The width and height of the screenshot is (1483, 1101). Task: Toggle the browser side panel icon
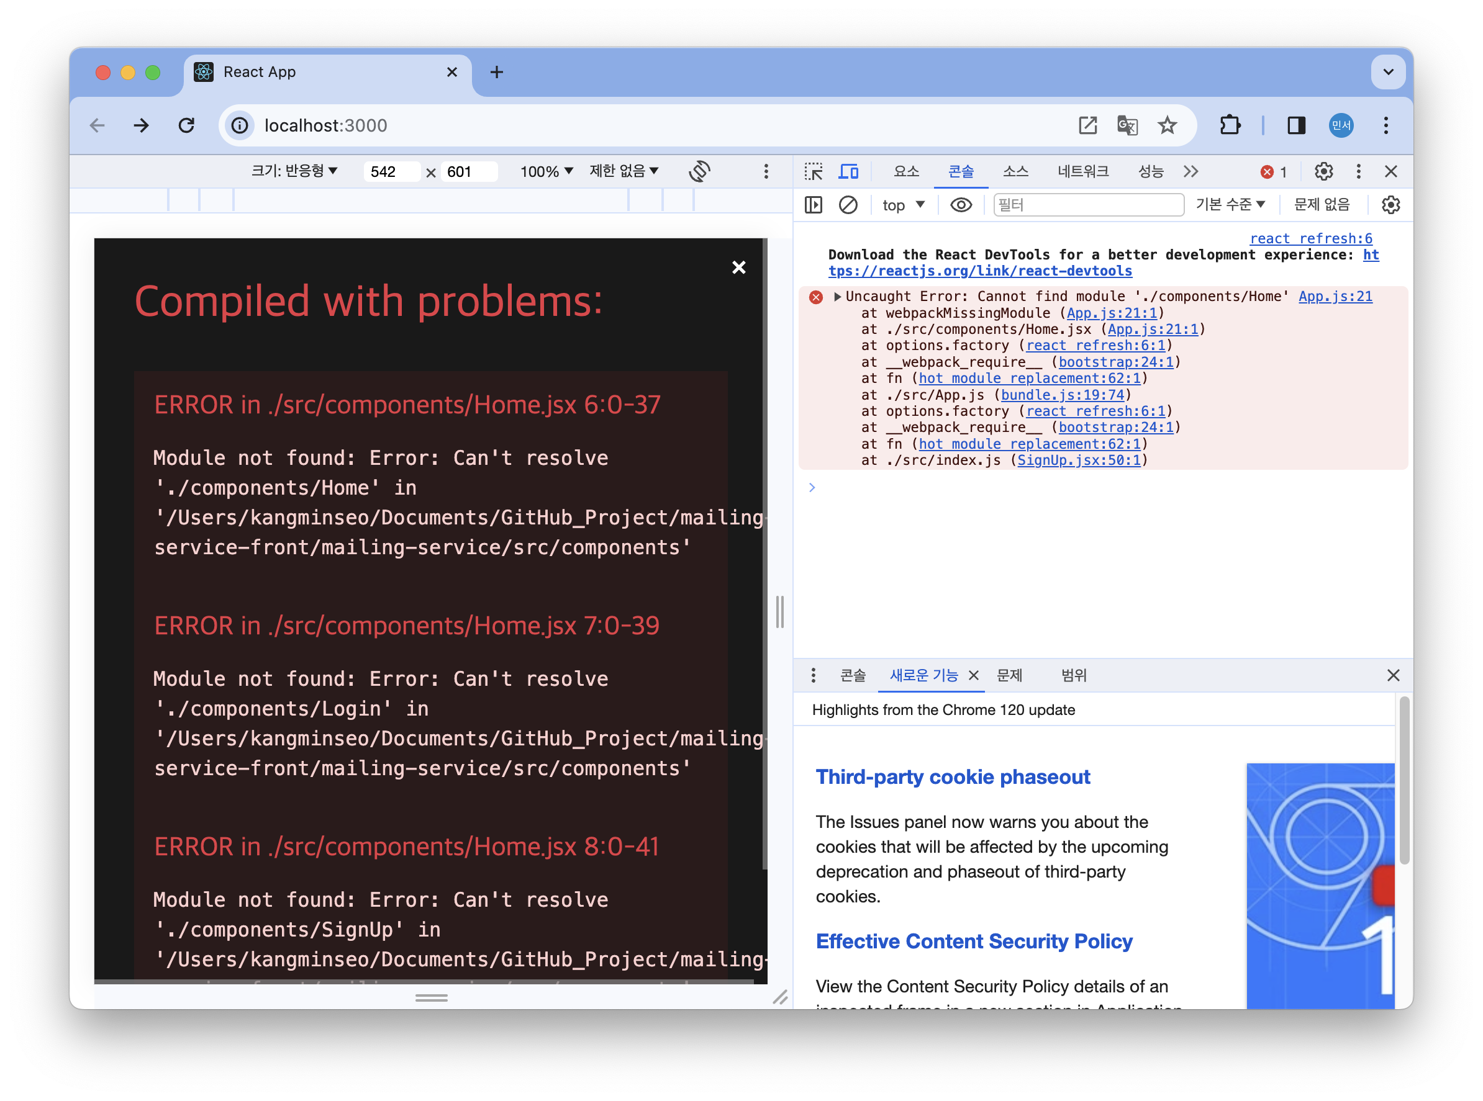click(1295, 125)
